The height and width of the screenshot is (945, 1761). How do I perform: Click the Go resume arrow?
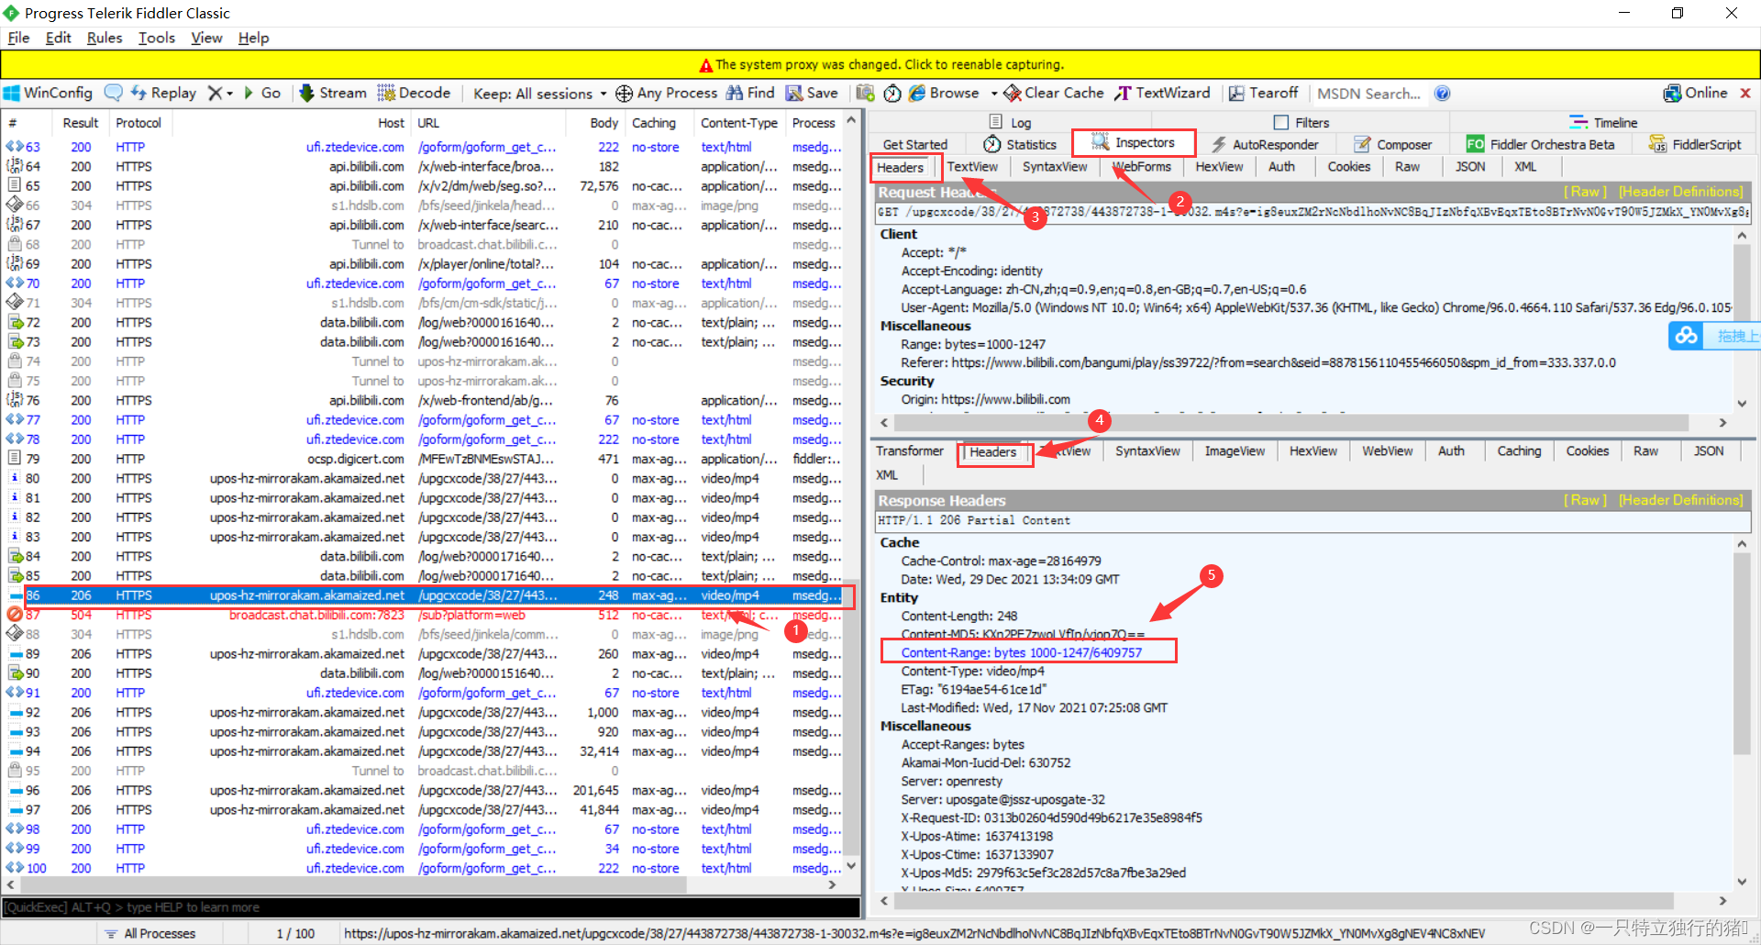tap(262, 93)
